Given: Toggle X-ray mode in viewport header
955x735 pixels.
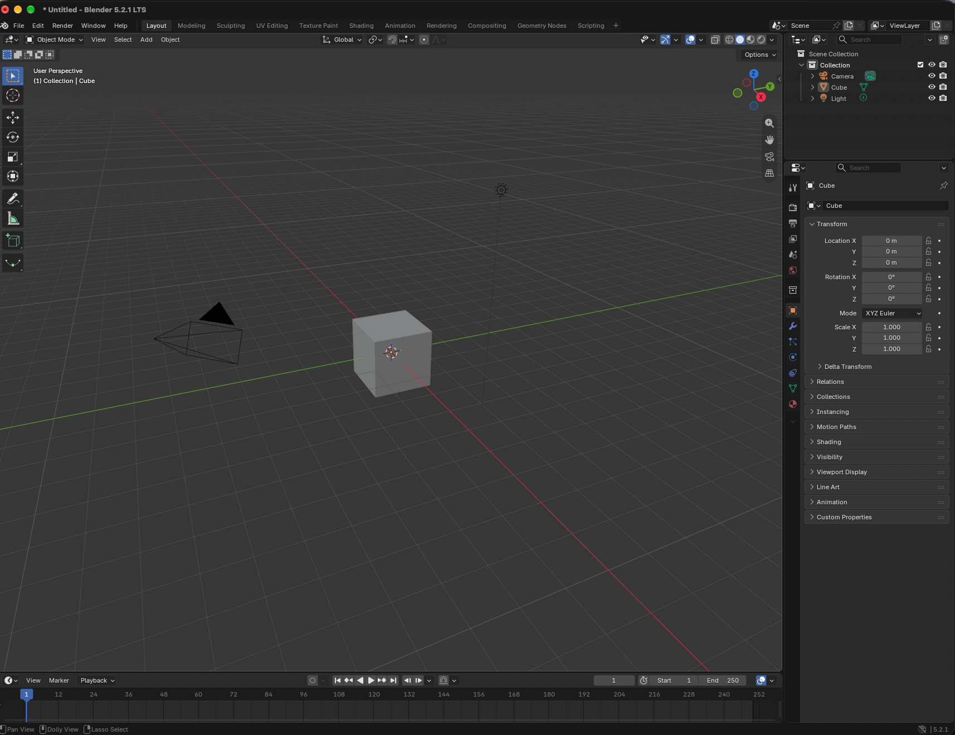Looking at the screenshot, I should 715,40.
